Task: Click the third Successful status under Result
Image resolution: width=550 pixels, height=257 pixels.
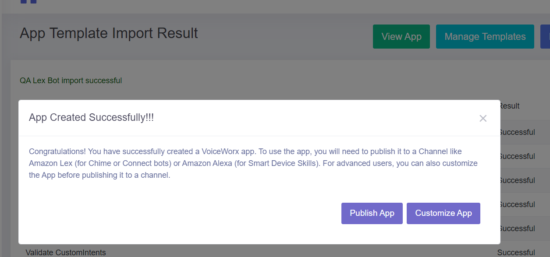Action: pyautogui.click(x=517, y=180)
